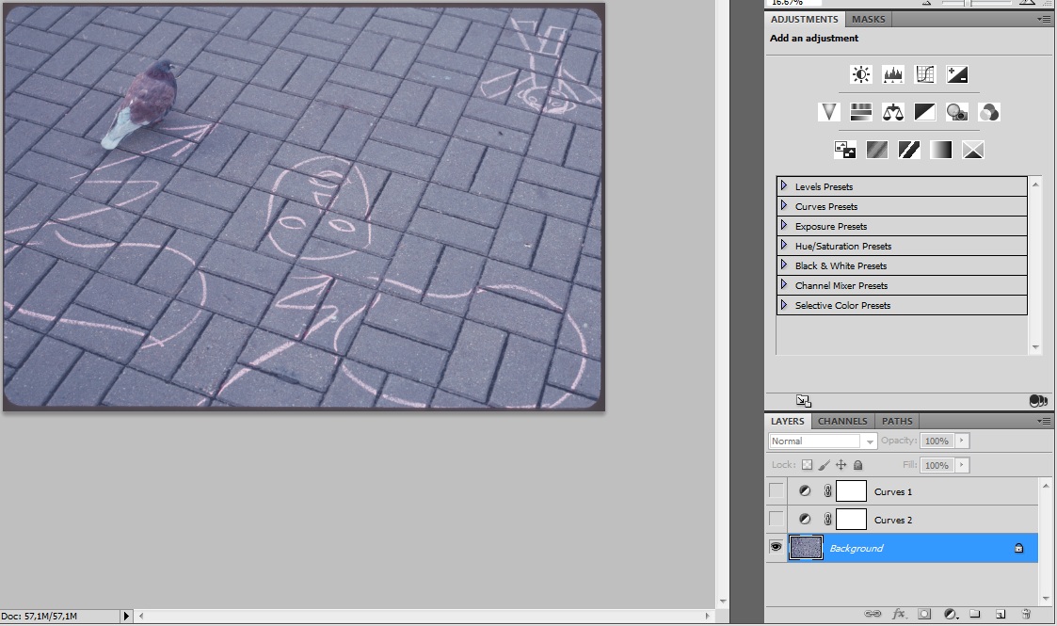Image resolution: width=1057 pixels, height=626 pixels.
Task: Open the layer blend mode dropdown
Action: tap(823, 441)
